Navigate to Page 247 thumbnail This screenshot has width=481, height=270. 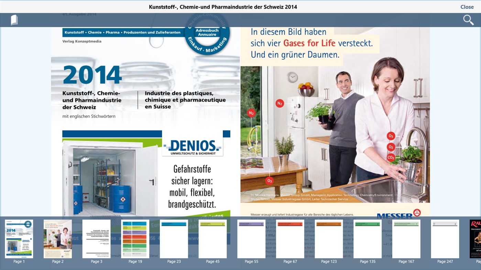tap(445, 239)
